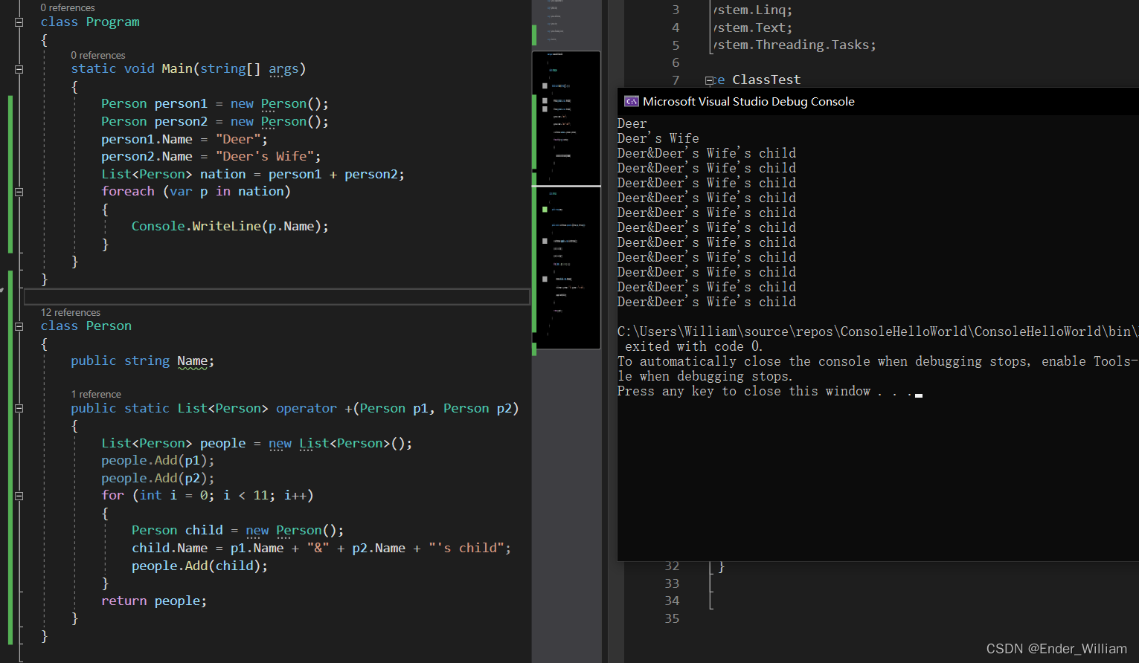Click the 'args' parameter in Main
Screen dimensions: 1139x663
pyautogui.click(x=283, y=69)
